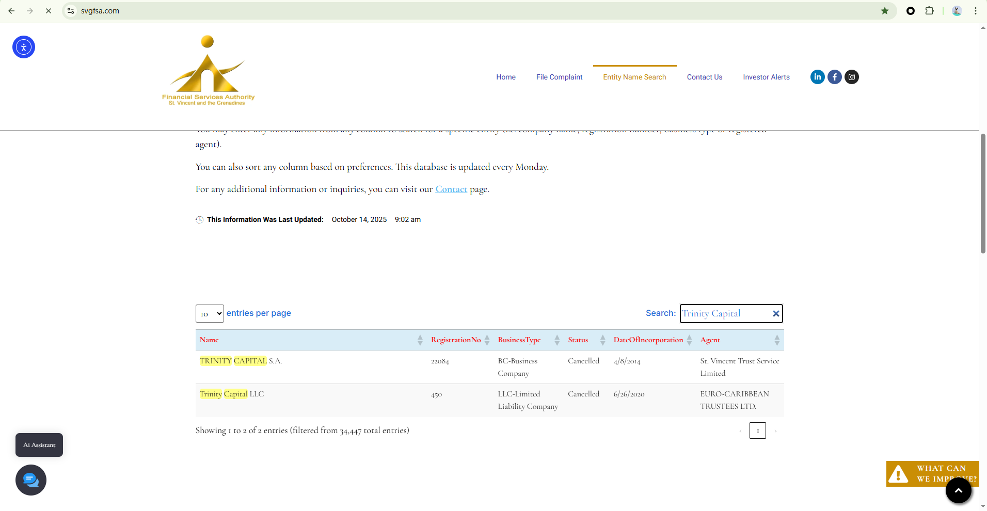The width and height of the screenshot is (987, 511).
Task: Open the accessibility widget icon
Action: 24,47
